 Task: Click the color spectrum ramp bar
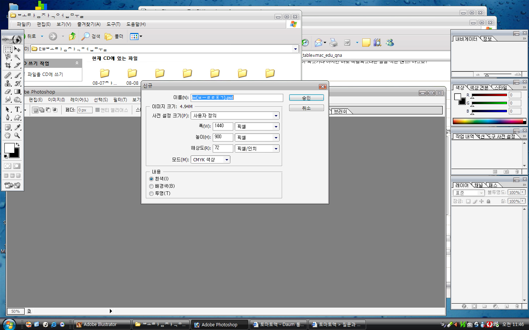tap(489, 121)
